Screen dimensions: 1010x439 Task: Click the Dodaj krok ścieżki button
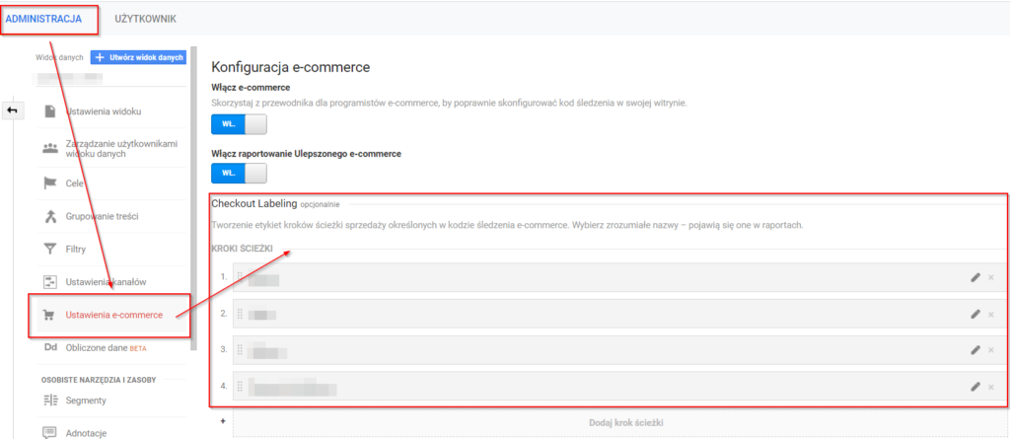pos(619,423)
